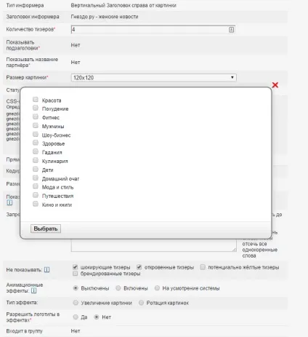Click info icon next to Анимационные эффекты
The image size is (308, 337).
coord(34,290)
